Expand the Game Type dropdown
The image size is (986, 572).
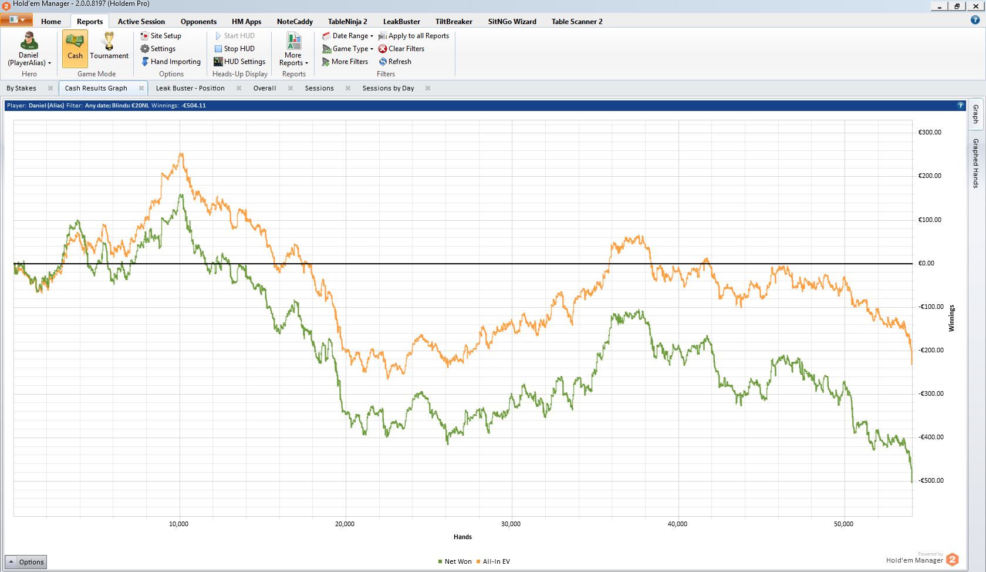pyautogui.click(x=347, y=49)
